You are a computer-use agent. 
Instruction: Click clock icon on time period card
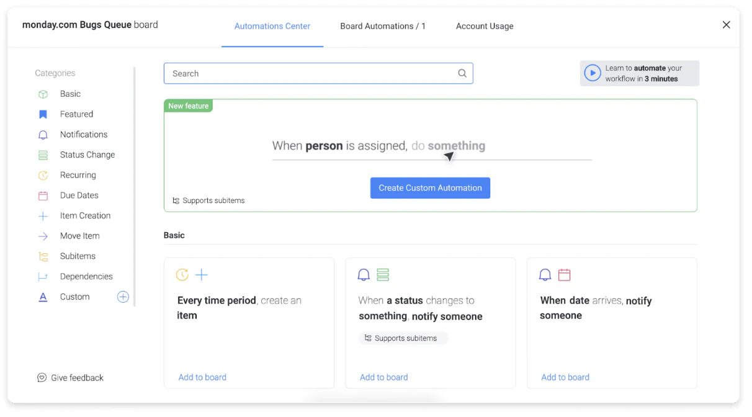182,275
